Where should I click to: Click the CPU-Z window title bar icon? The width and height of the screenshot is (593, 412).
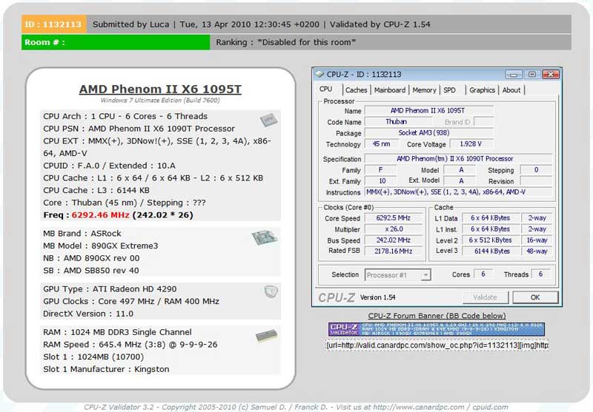coord(319,74)
